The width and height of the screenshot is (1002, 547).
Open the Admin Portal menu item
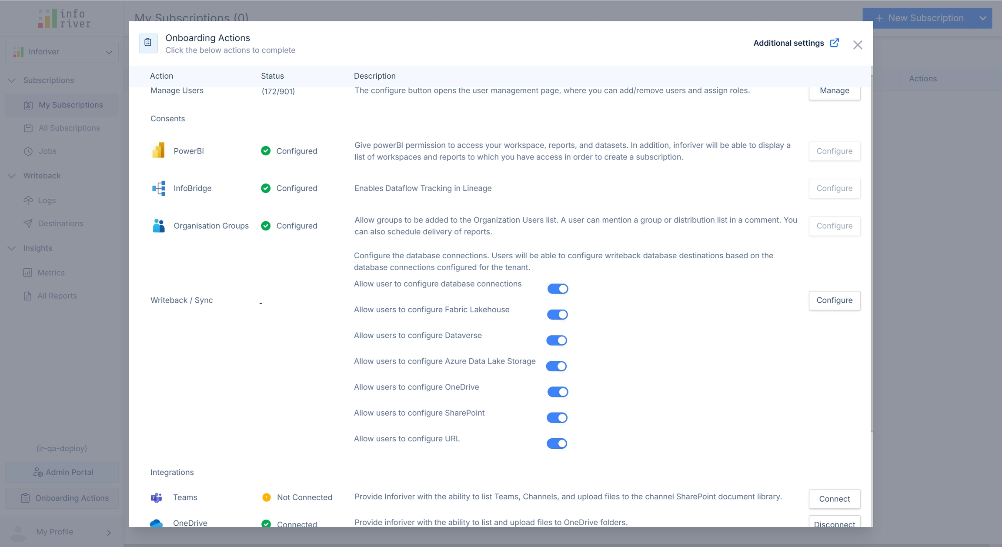click(62, 472)
